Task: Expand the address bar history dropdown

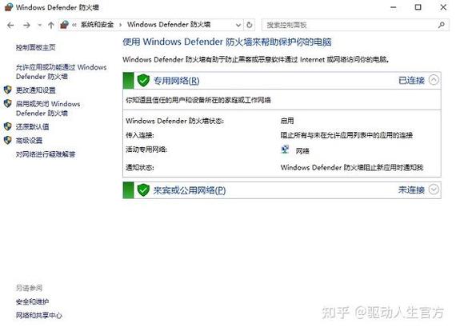Action: click(x=238, y=26)
